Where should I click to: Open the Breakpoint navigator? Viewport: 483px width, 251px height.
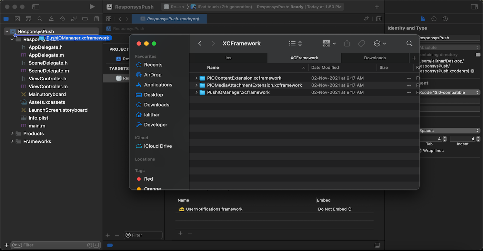[x=85, y=19]
